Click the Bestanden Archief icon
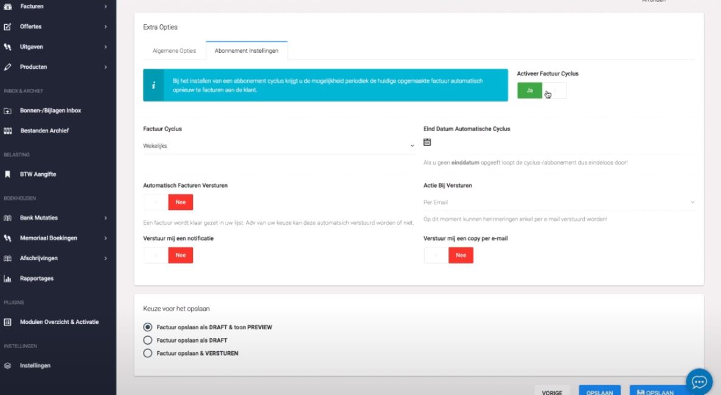The height and width of the screenshot is (395, 721). (x=7, y=131)
